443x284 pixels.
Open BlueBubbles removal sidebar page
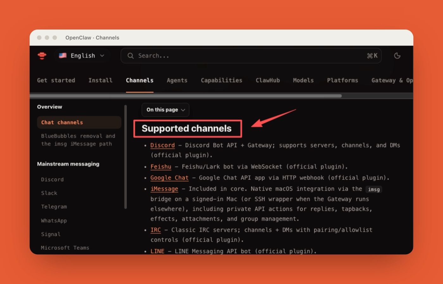click(x=78, y=140)
